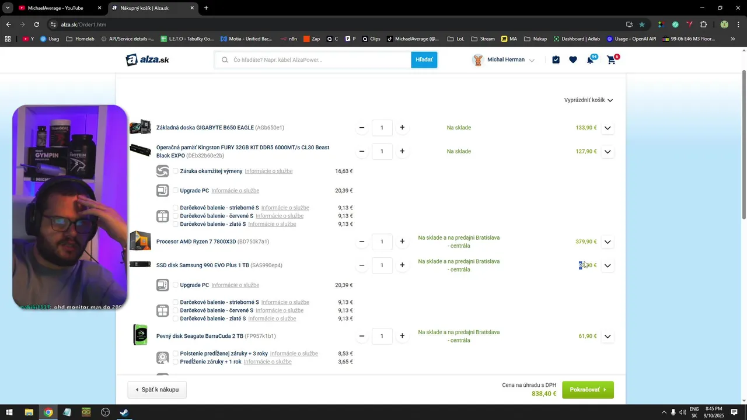
Task: Click Pokračovať to continue checkout
Action: pyautogui.click(x=588, y=390)
